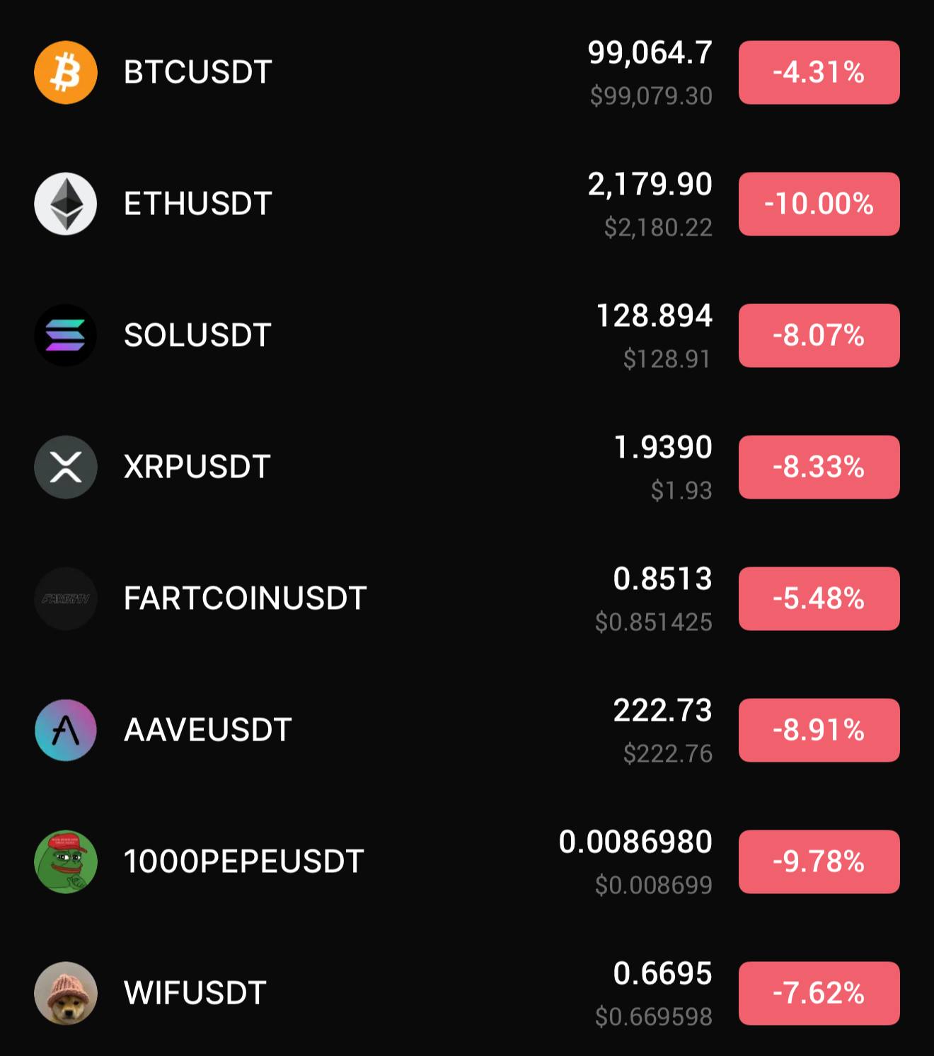Toggle the ETH -10.00% change badge
The image size is (934, 1056).
(x=819, y=204)
